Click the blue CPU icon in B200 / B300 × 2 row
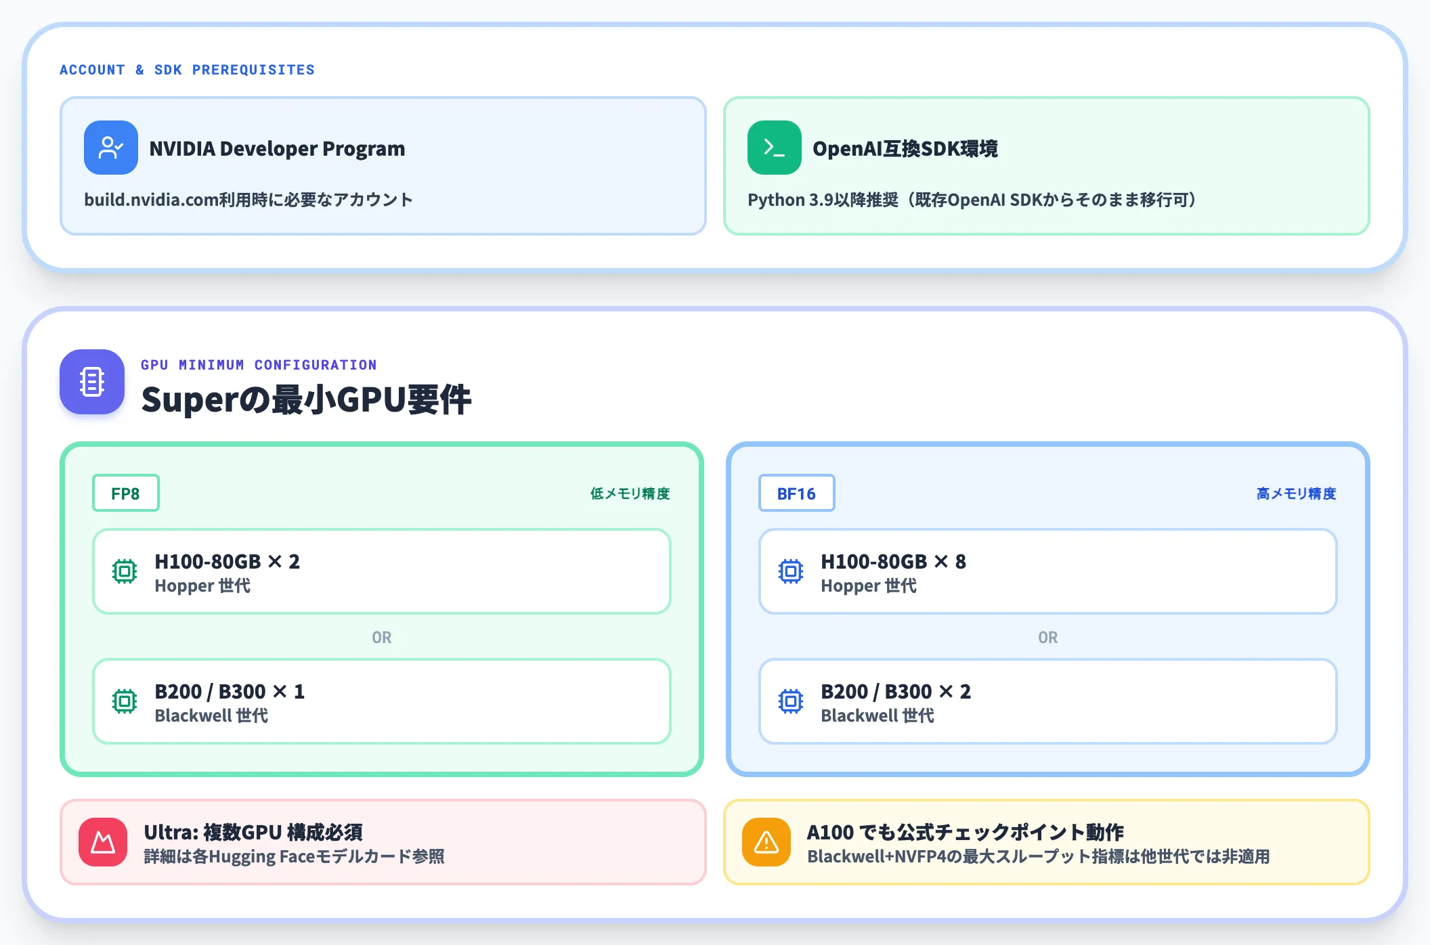The height and width of the screenshot is (945, 1430). (x=791, y=701)
